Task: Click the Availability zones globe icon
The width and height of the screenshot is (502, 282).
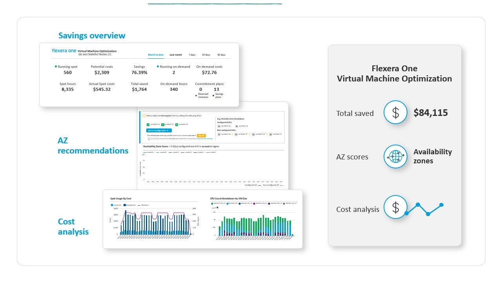Action: (395, 156)
